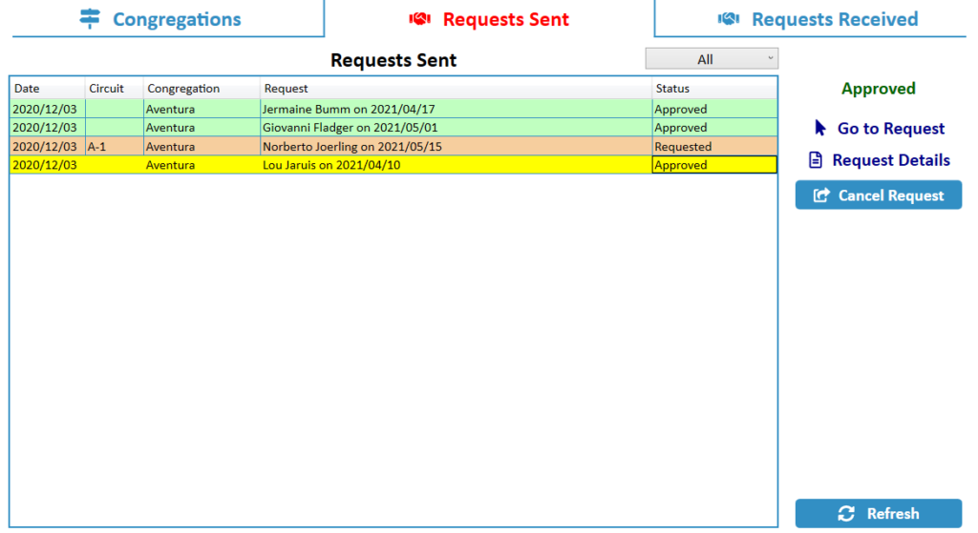Click the A-1 circuit cell
Image resolution: width=978 pixels, height=533 pixels.
click(115, 146)
